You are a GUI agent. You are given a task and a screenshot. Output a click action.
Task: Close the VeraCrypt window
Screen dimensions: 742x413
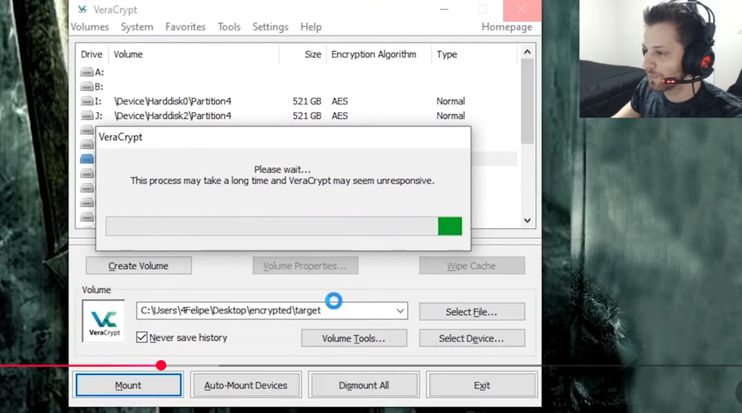(522, 10)
